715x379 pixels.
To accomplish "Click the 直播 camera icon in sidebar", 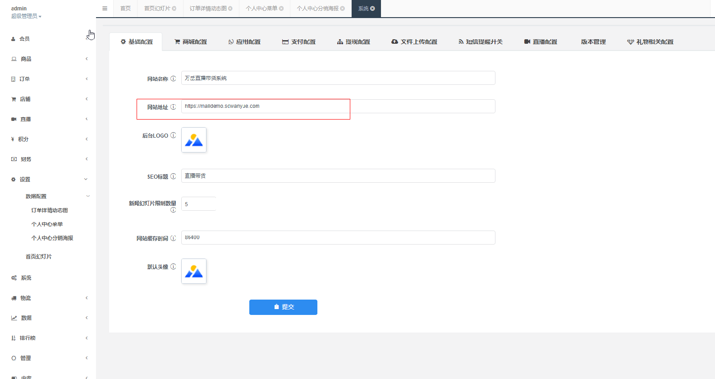I will [x=14, y=119].
